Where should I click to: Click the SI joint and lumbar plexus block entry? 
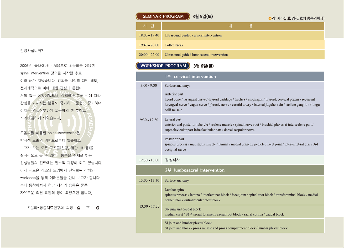pos(226,226)
